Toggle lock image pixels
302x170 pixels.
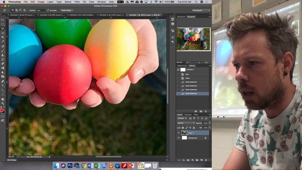tap(186, 128)
